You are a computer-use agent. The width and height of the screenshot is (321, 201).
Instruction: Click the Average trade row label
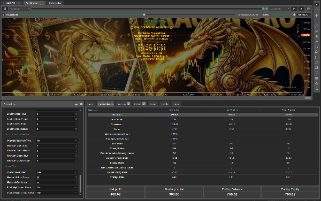point(117,177)
